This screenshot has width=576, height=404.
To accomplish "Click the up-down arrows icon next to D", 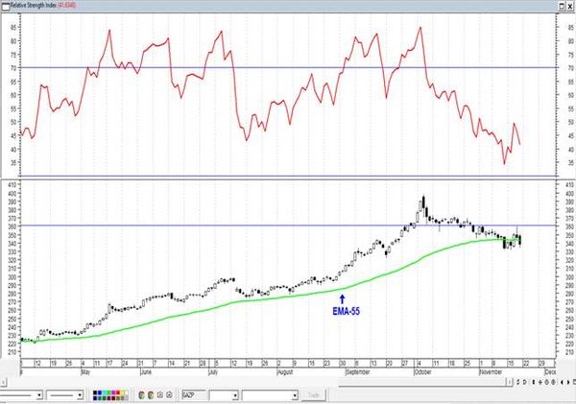I will pyautogui.click(x=518, y=382).
